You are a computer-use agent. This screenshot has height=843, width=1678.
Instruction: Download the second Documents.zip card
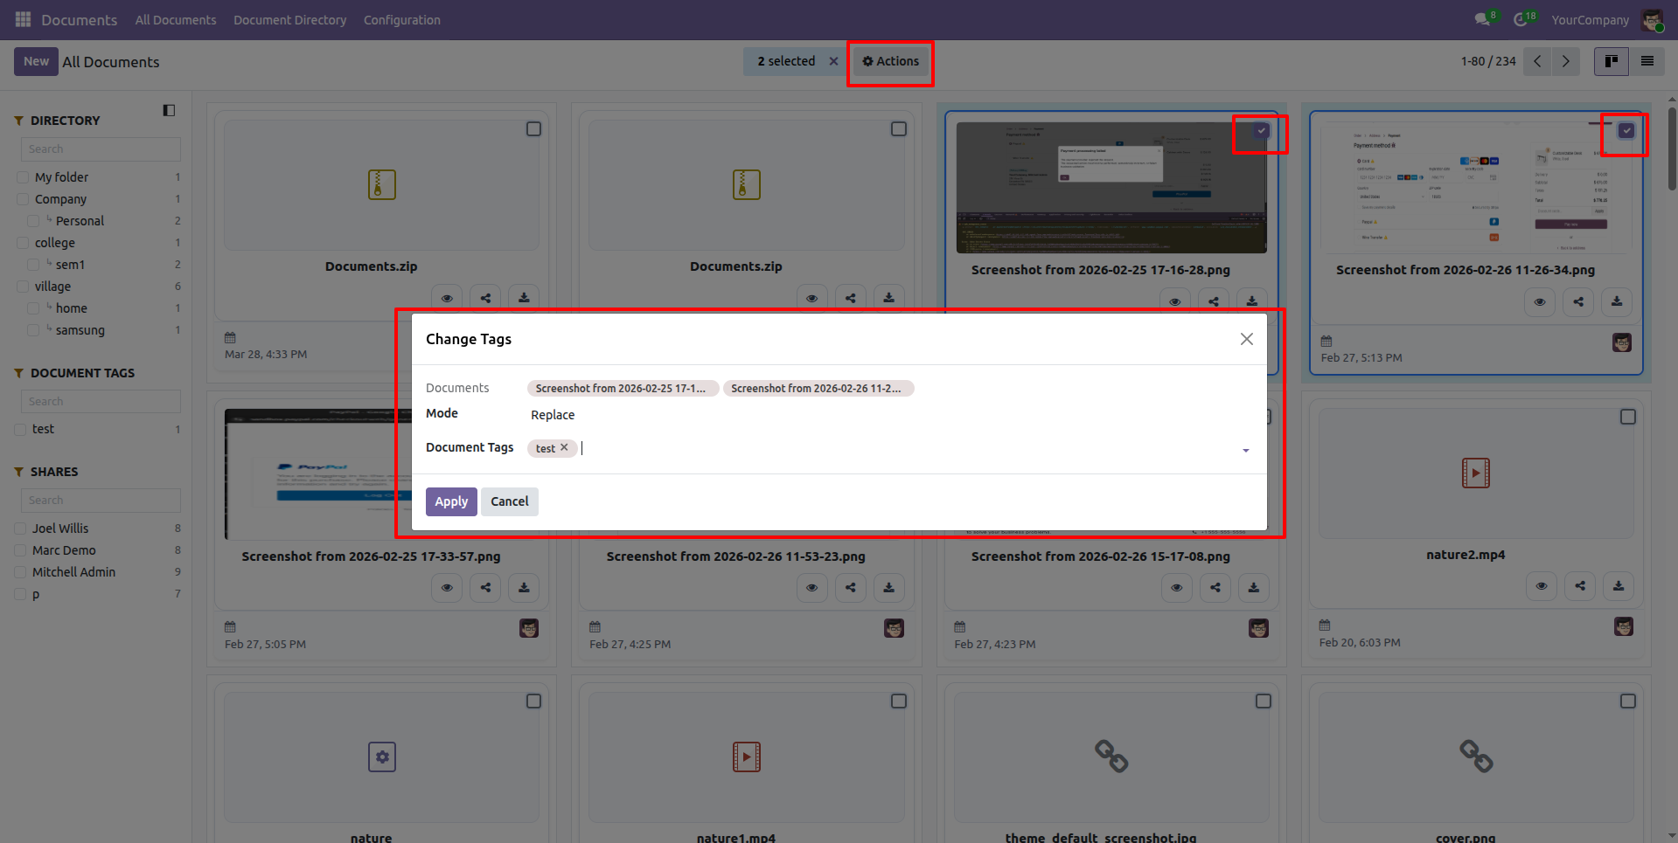click(888, 298)
